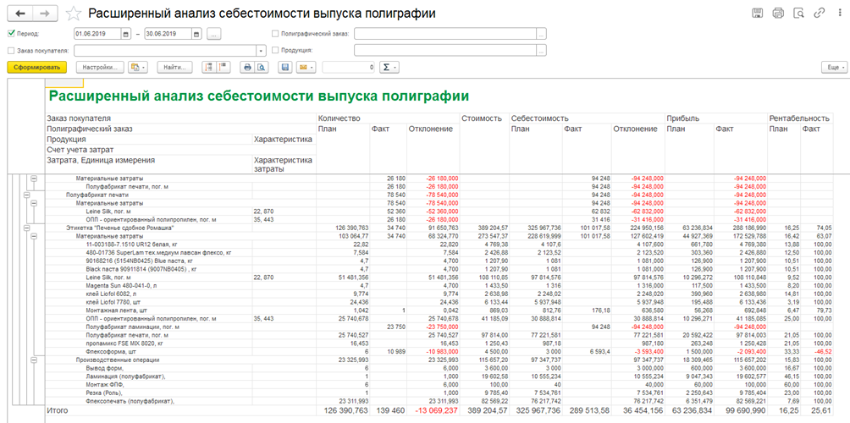Click the back navigation arrow
This screenshot has width=850, height=423.
[x=19, y=14]
